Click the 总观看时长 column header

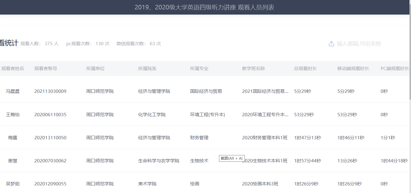click(305, 69)
